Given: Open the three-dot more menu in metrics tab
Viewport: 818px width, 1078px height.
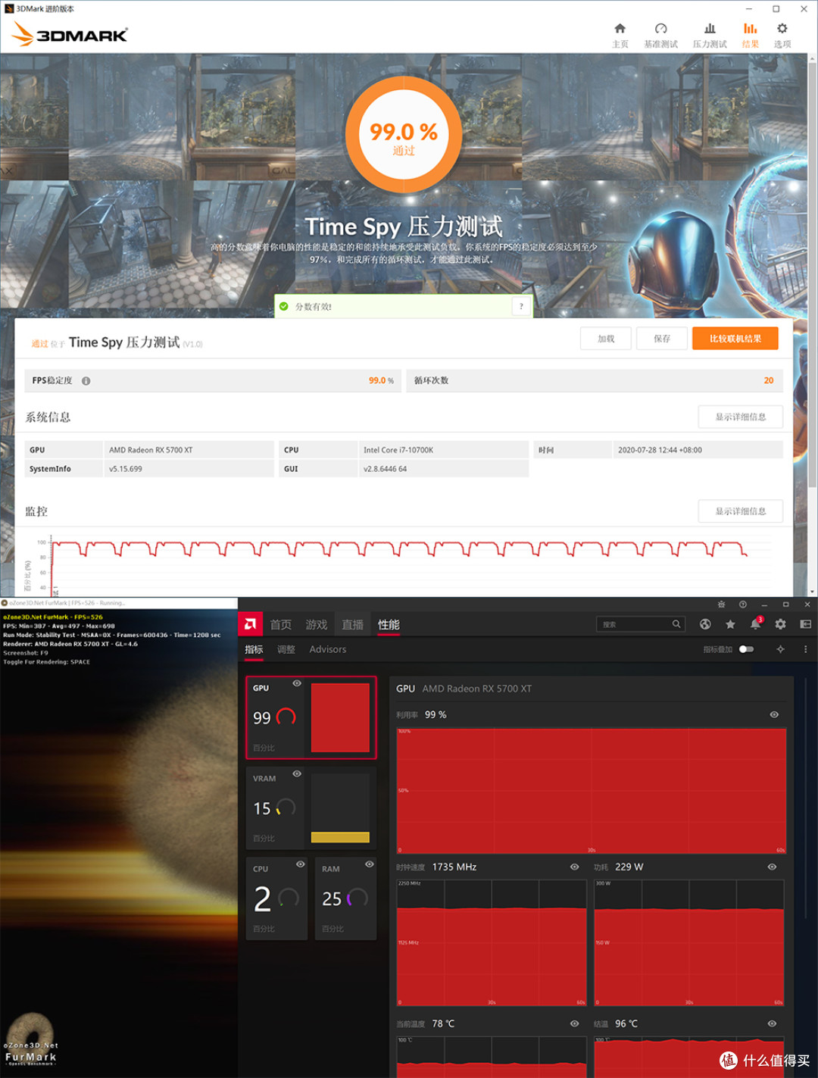Looking at the screenshot, I should coord(805,649).
